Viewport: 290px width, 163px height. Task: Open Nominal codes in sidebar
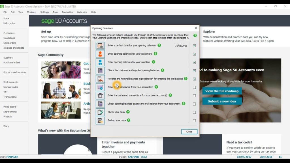coord(11,87)
